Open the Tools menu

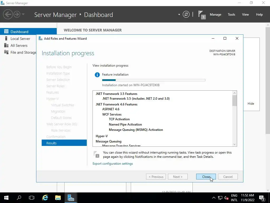click(231, 15)
